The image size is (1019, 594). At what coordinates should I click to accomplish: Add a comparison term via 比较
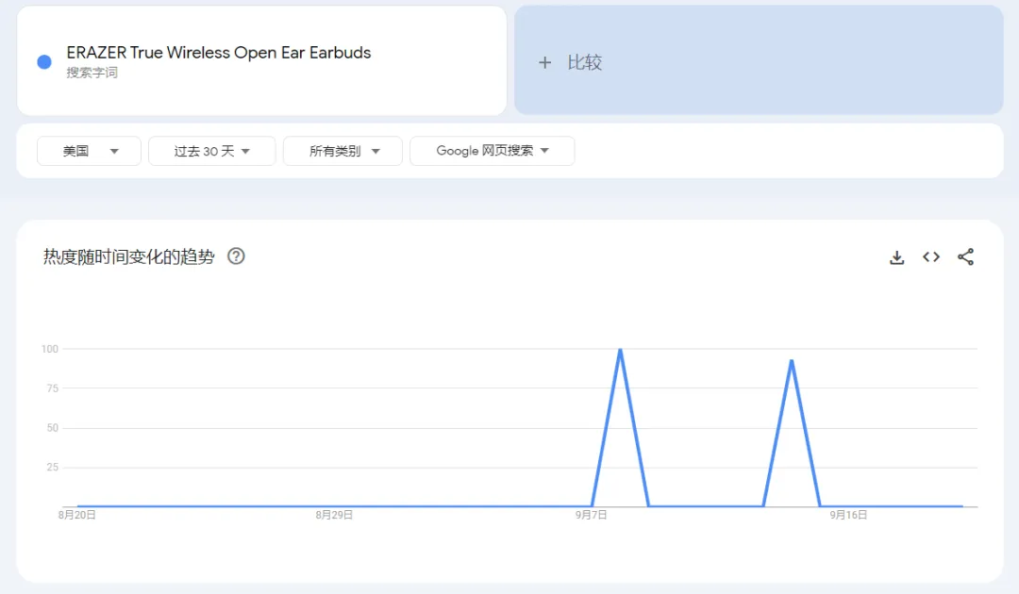[759, 60]
